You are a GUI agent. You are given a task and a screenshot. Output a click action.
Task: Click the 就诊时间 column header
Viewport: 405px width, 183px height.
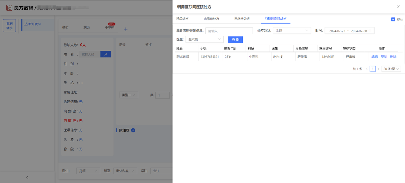point(326,48)
